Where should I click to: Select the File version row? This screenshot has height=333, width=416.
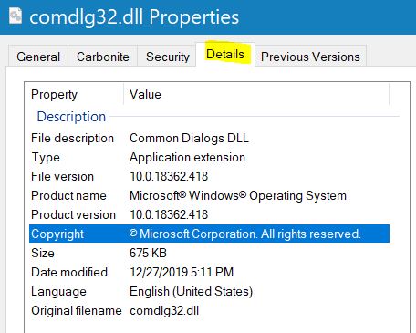(209, 176)
